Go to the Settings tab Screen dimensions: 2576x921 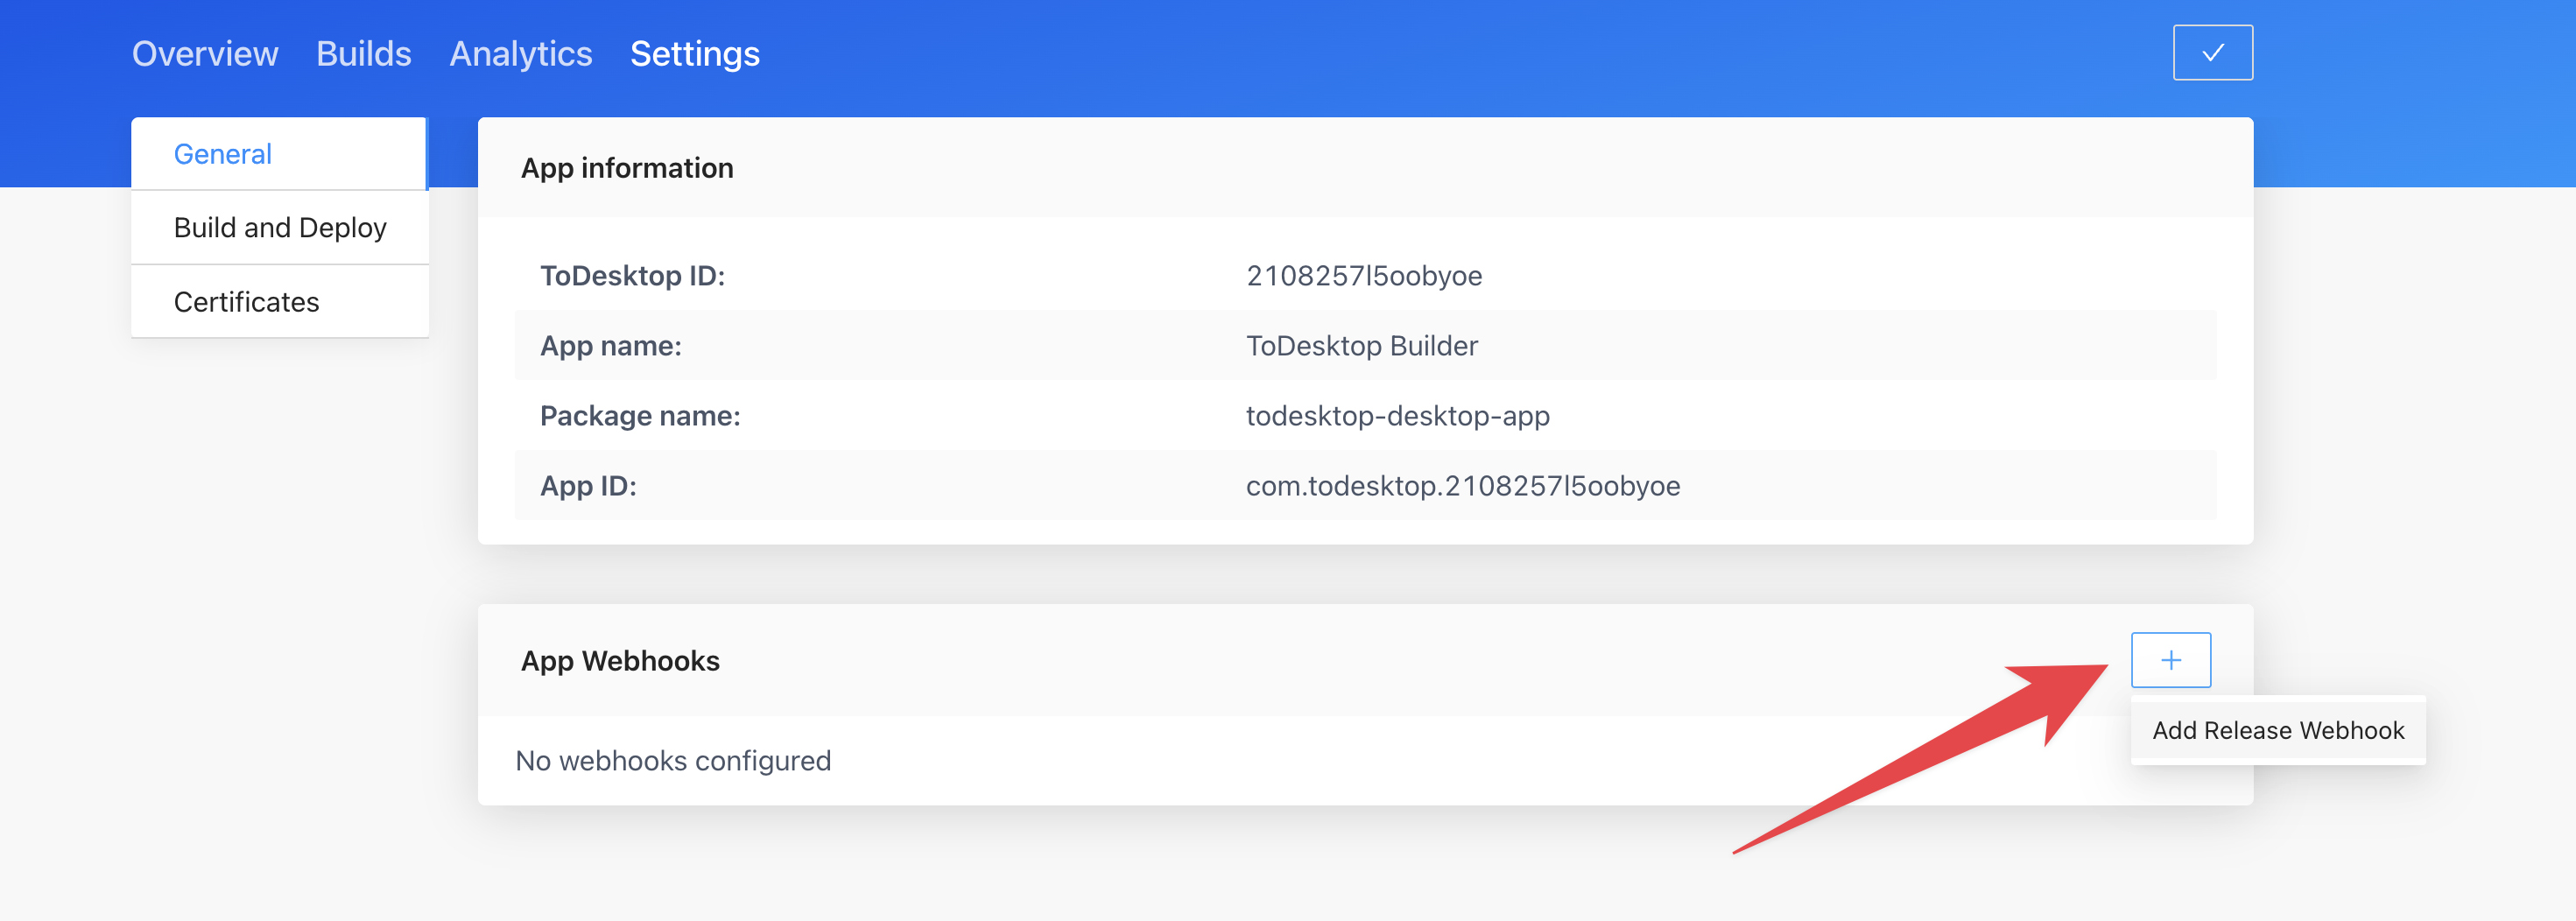[695, 54]
